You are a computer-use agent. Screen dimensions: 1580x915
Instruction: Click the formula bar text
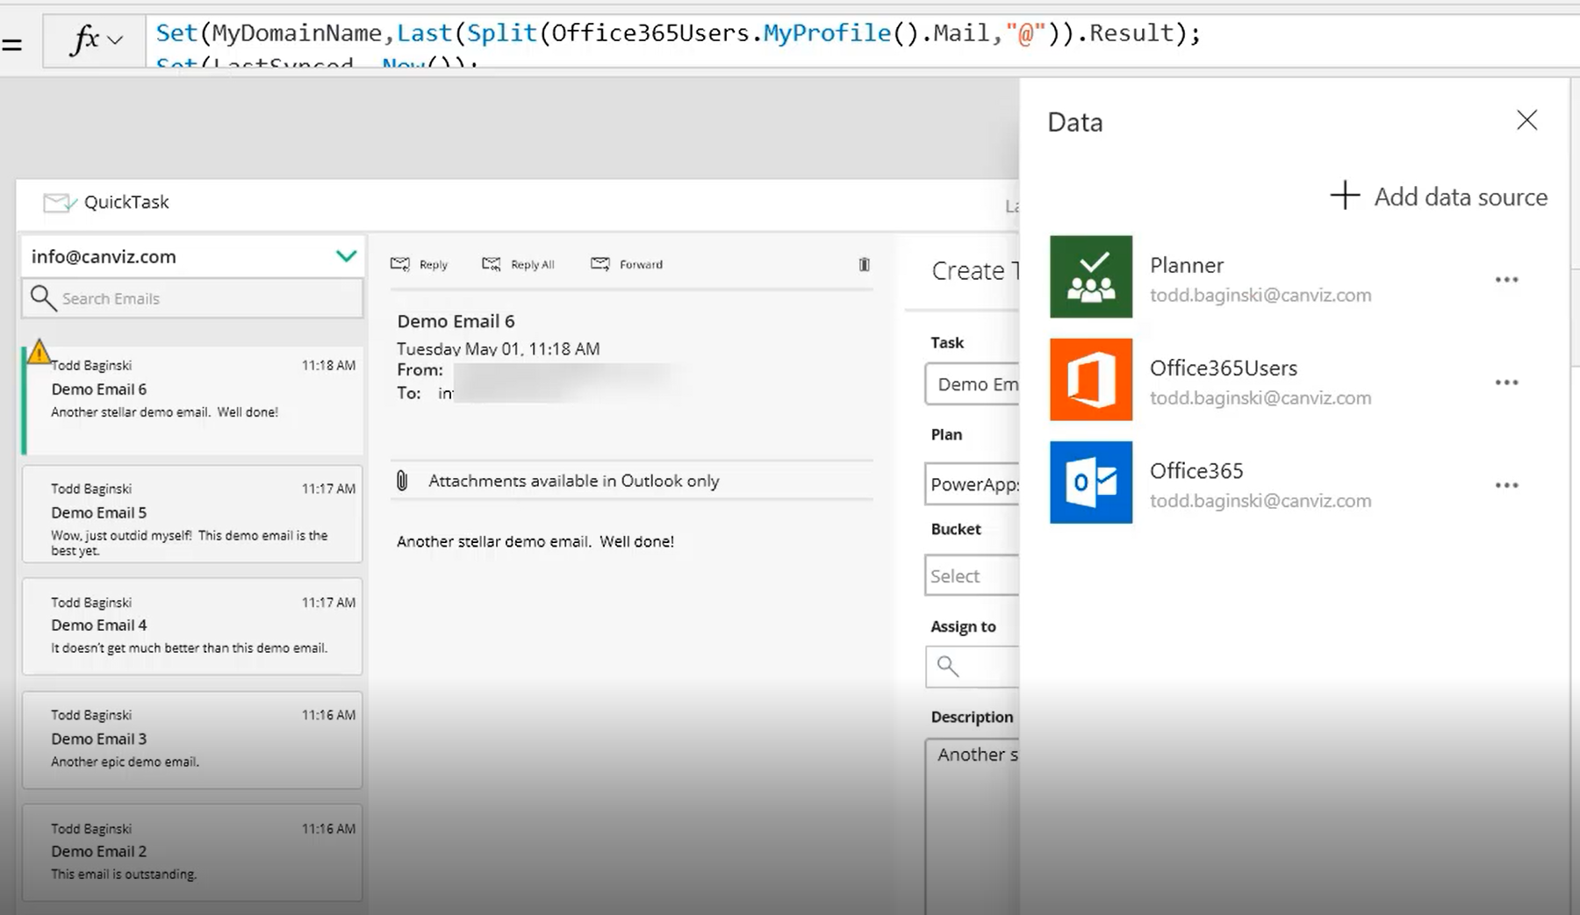(x=676, y=33)
